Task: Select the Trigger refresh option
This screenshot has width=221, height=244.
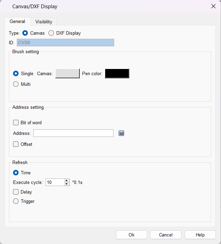Action: 16,201
